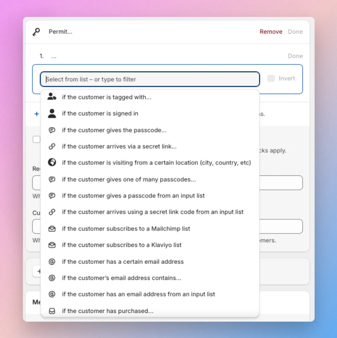The height and width of the screenshot is (338, 337).
Task: Click Done on condition row 1
Action: 295,56
